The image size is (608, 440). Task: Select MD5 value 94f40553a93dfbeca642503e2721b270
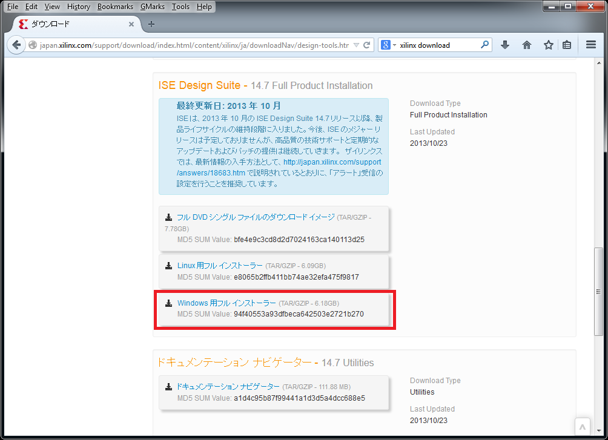(299, 314)
